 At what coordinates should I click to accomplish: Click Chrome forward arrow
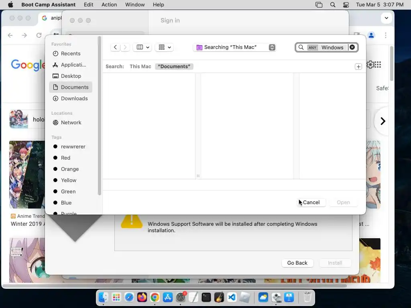click(x=24, y=35)
